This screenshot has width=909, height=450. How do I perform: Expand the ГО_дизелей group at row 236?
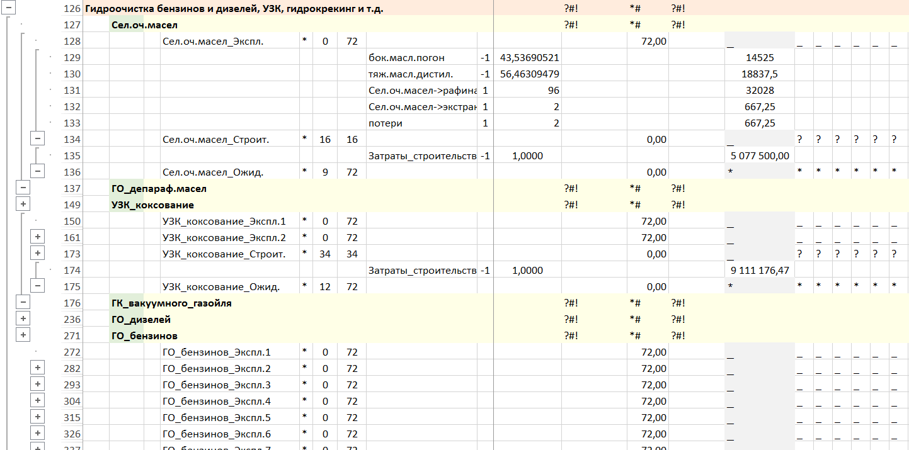pyautogui.click(x=23, y=318)
